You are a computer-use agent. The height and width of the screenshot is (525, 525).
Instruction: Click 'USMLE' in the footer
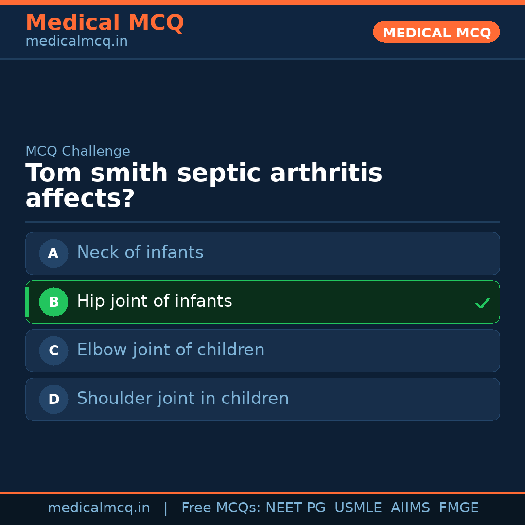[x=358, y=508]
